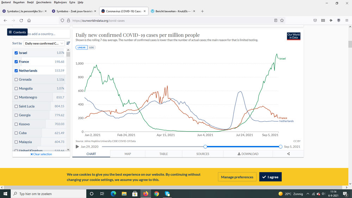Screen dimensions: 352x198
Task: Click the sort direction icon
Action: click(68, 43)
